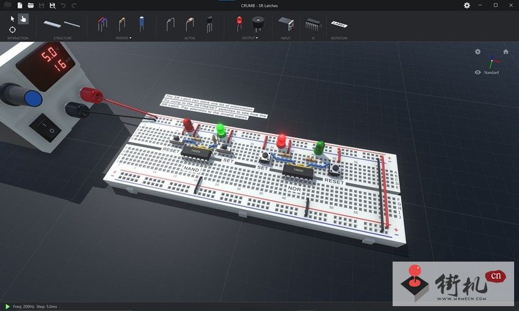Pick the red LED output component
This screenshot has height=311, width=519.
(239, 24)
